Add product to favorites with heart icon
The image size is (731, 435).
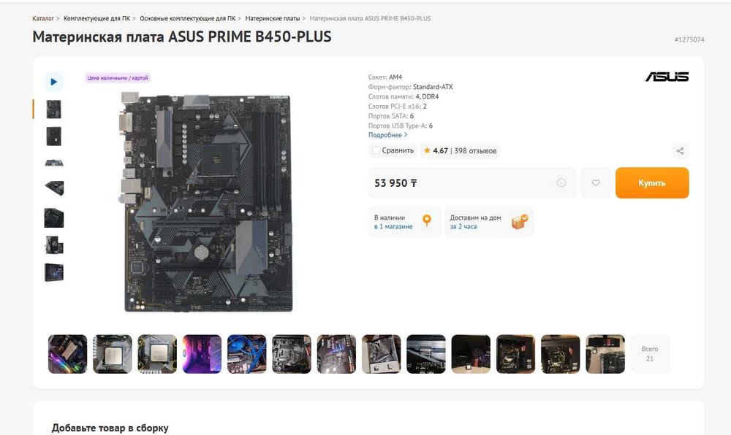tap(596, 183)
